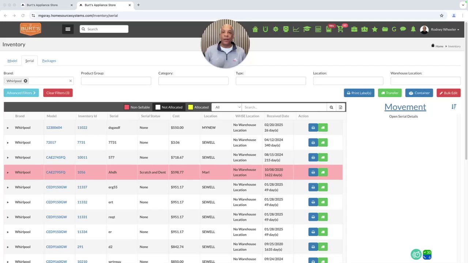Open inventory id link 11334

click(82, 232)
